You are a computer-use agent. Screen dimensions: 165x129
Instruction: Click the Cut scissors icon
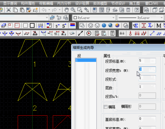pyautogui.click(x=9, y=10)
